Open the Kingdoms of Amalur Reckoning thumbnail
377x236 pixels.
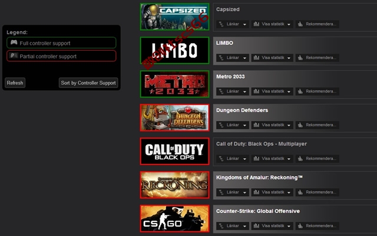(x=174, y=185)
